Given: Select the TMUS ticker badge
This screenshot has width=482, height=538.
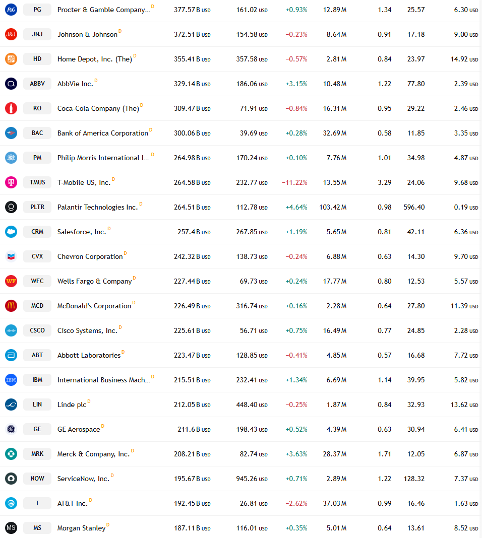Looking at the screenshot, I should [x=37, y=182].
